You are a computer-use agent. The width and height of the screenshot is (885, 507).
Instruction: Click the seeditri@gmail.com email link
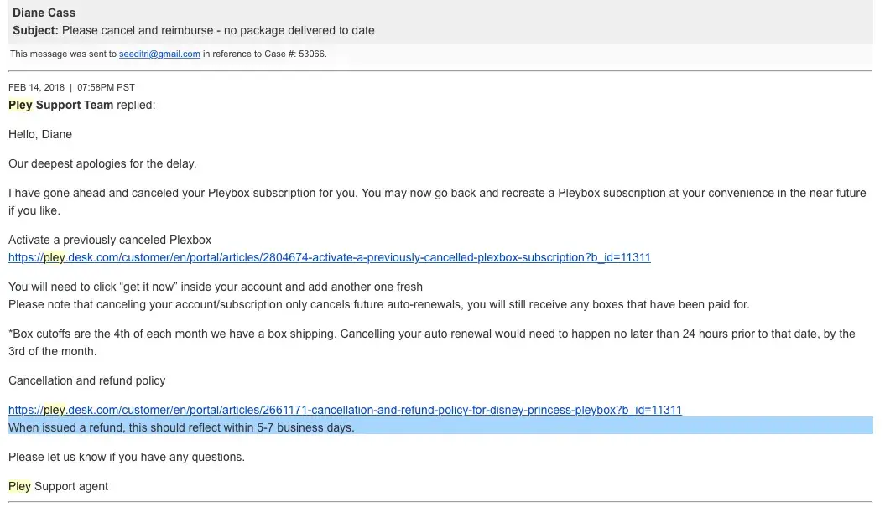coord(159,54)
